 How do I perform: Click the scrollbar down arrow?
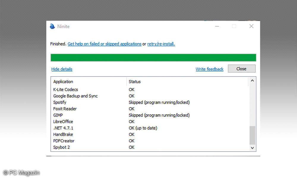252,147
